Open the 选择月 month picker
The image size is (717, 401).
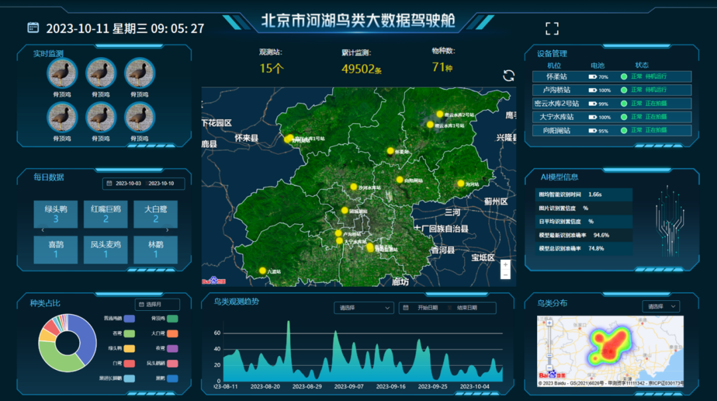(157, 304)
